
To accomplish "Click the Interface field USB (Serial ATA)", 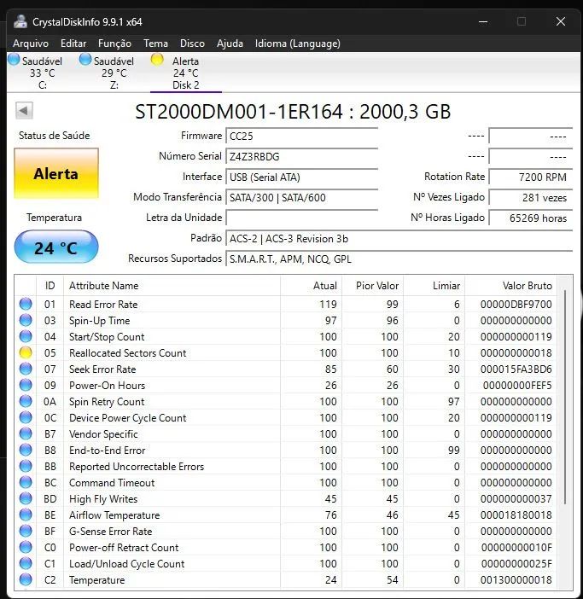I will click(x=302, y=177).
